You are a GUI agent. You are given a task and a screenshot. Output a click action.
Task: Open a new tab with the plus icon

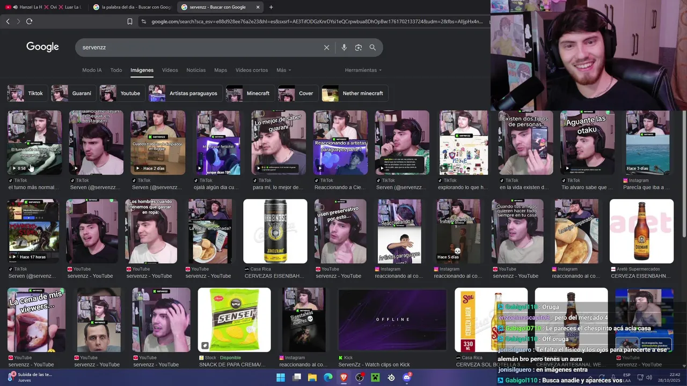(271, 7)
